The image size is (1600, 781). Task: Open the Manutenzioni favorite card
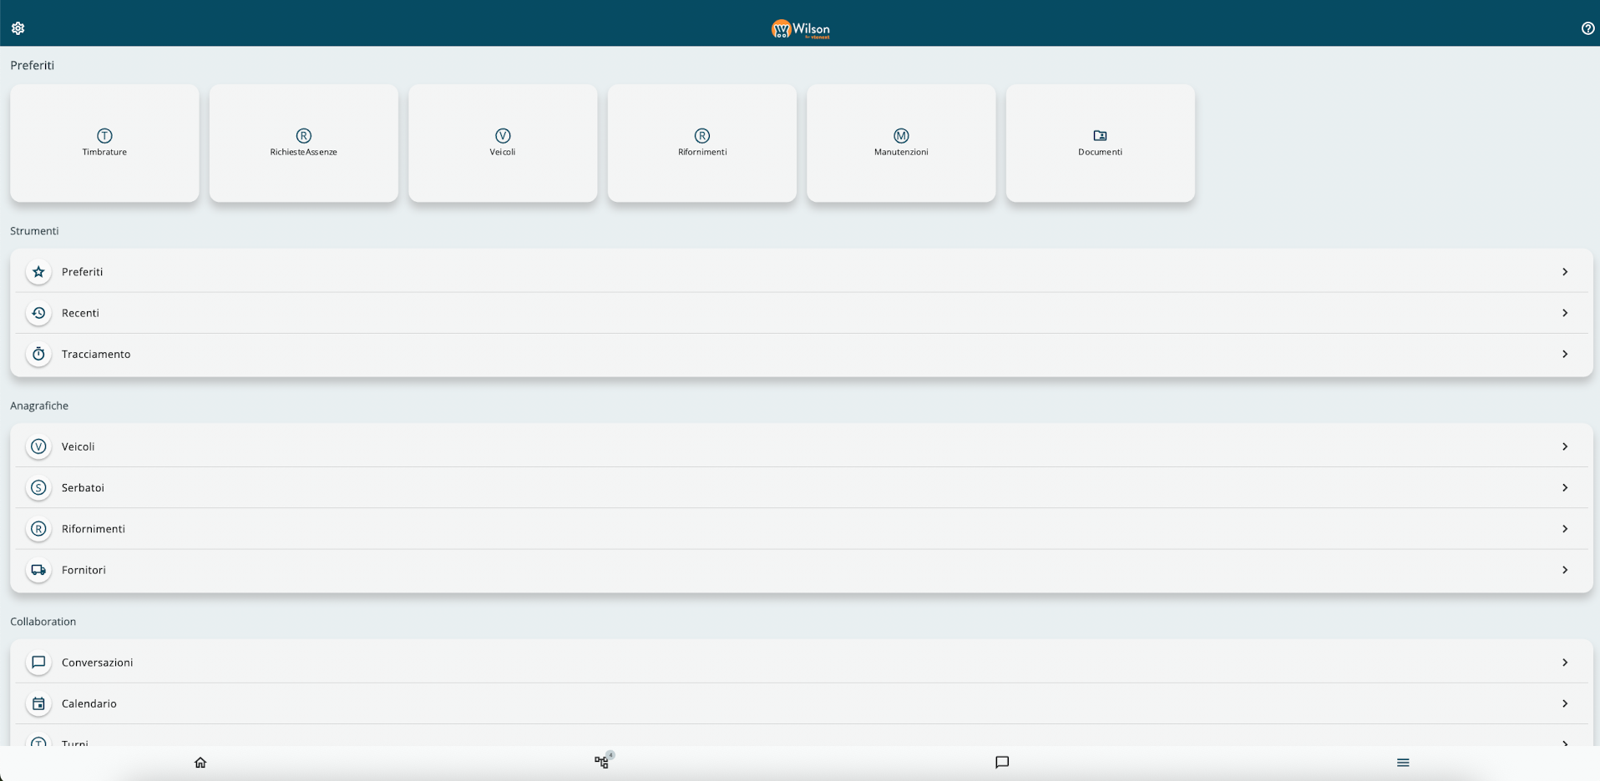pyautogui.click(x=901, y=143)
